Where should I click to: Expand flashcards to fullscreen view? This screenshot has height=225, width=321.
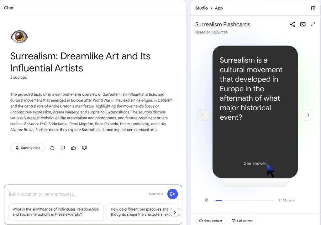coord(313,24)
